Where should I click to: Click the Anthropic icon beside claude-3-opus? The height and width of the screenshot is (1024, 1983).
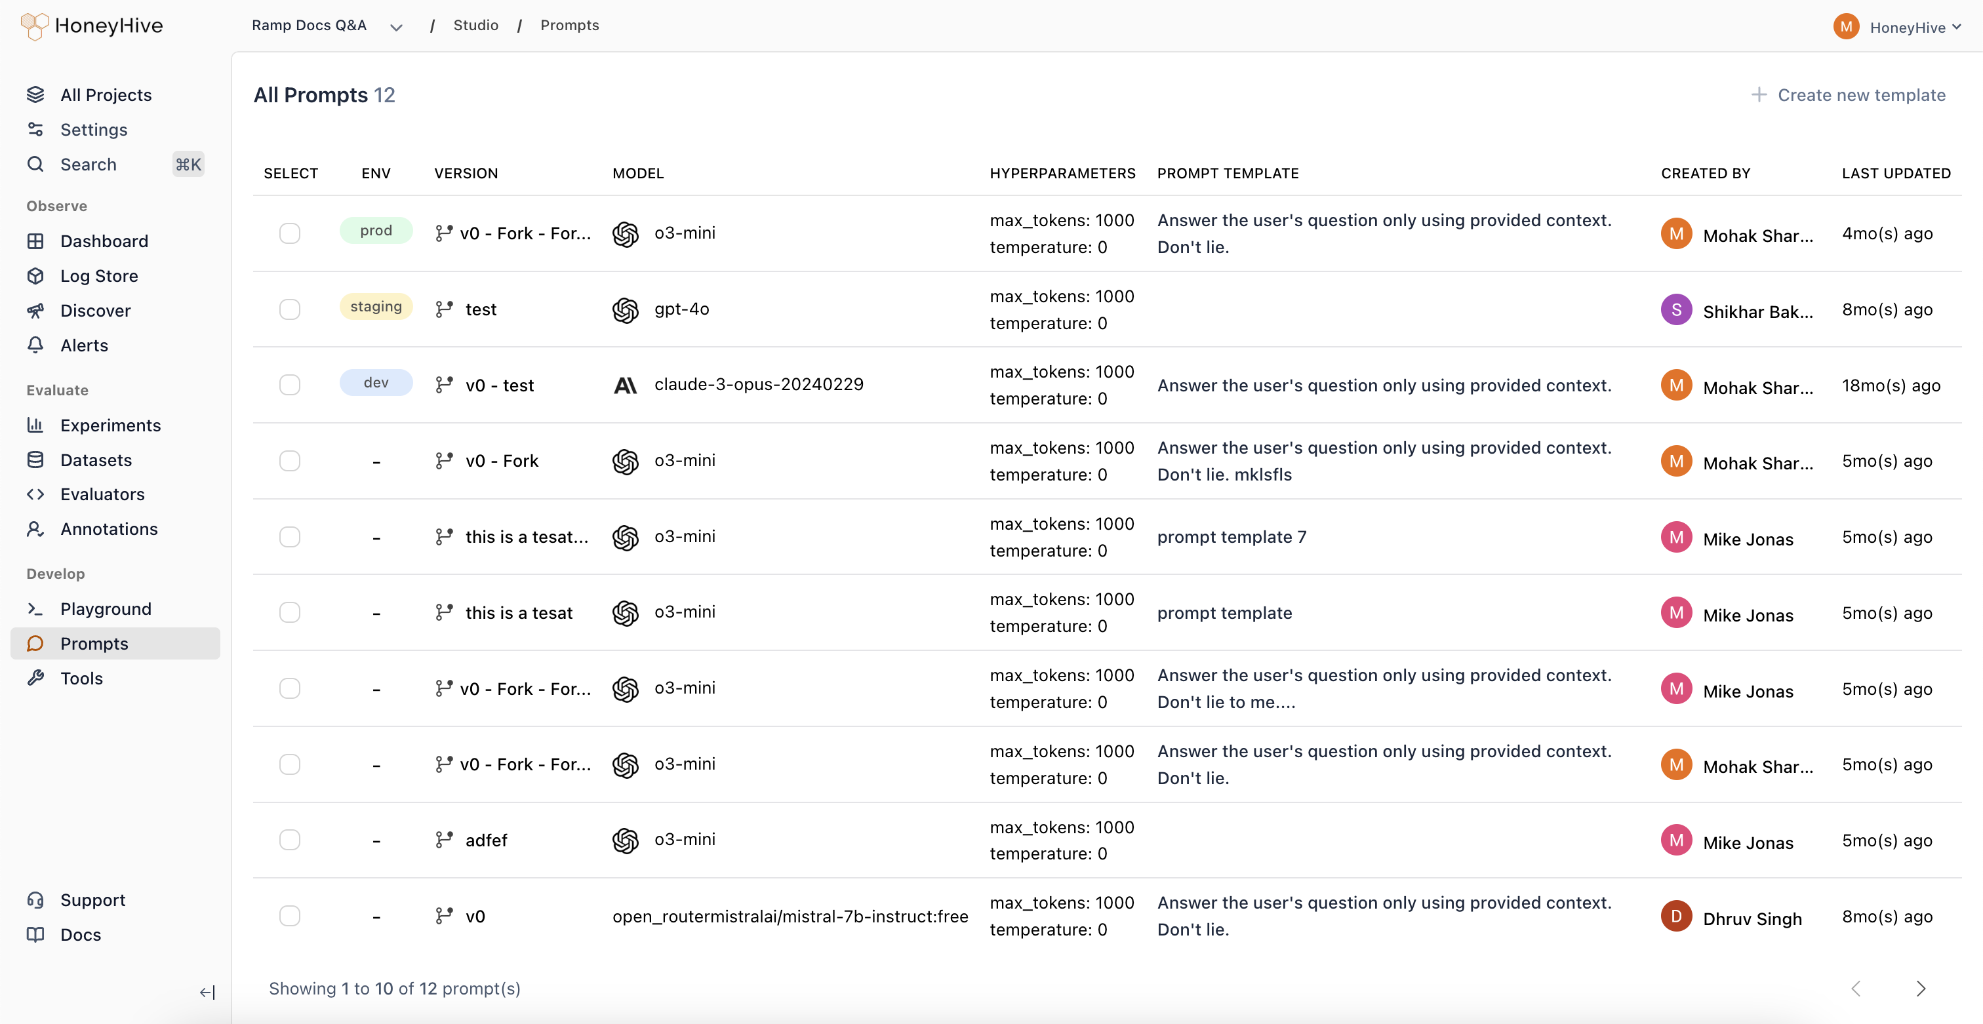coord(625,385)
